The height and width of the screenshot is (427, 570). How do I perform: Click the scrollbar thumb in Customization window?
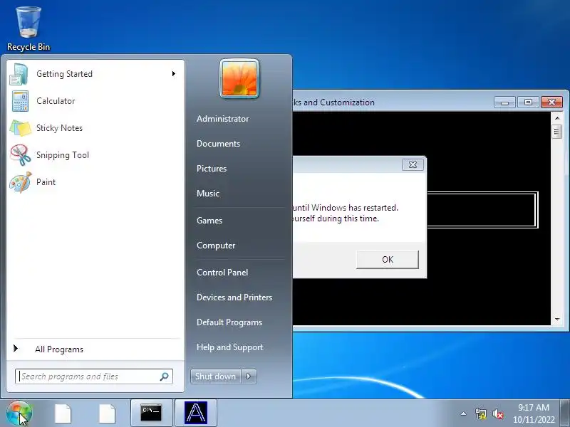557,132
